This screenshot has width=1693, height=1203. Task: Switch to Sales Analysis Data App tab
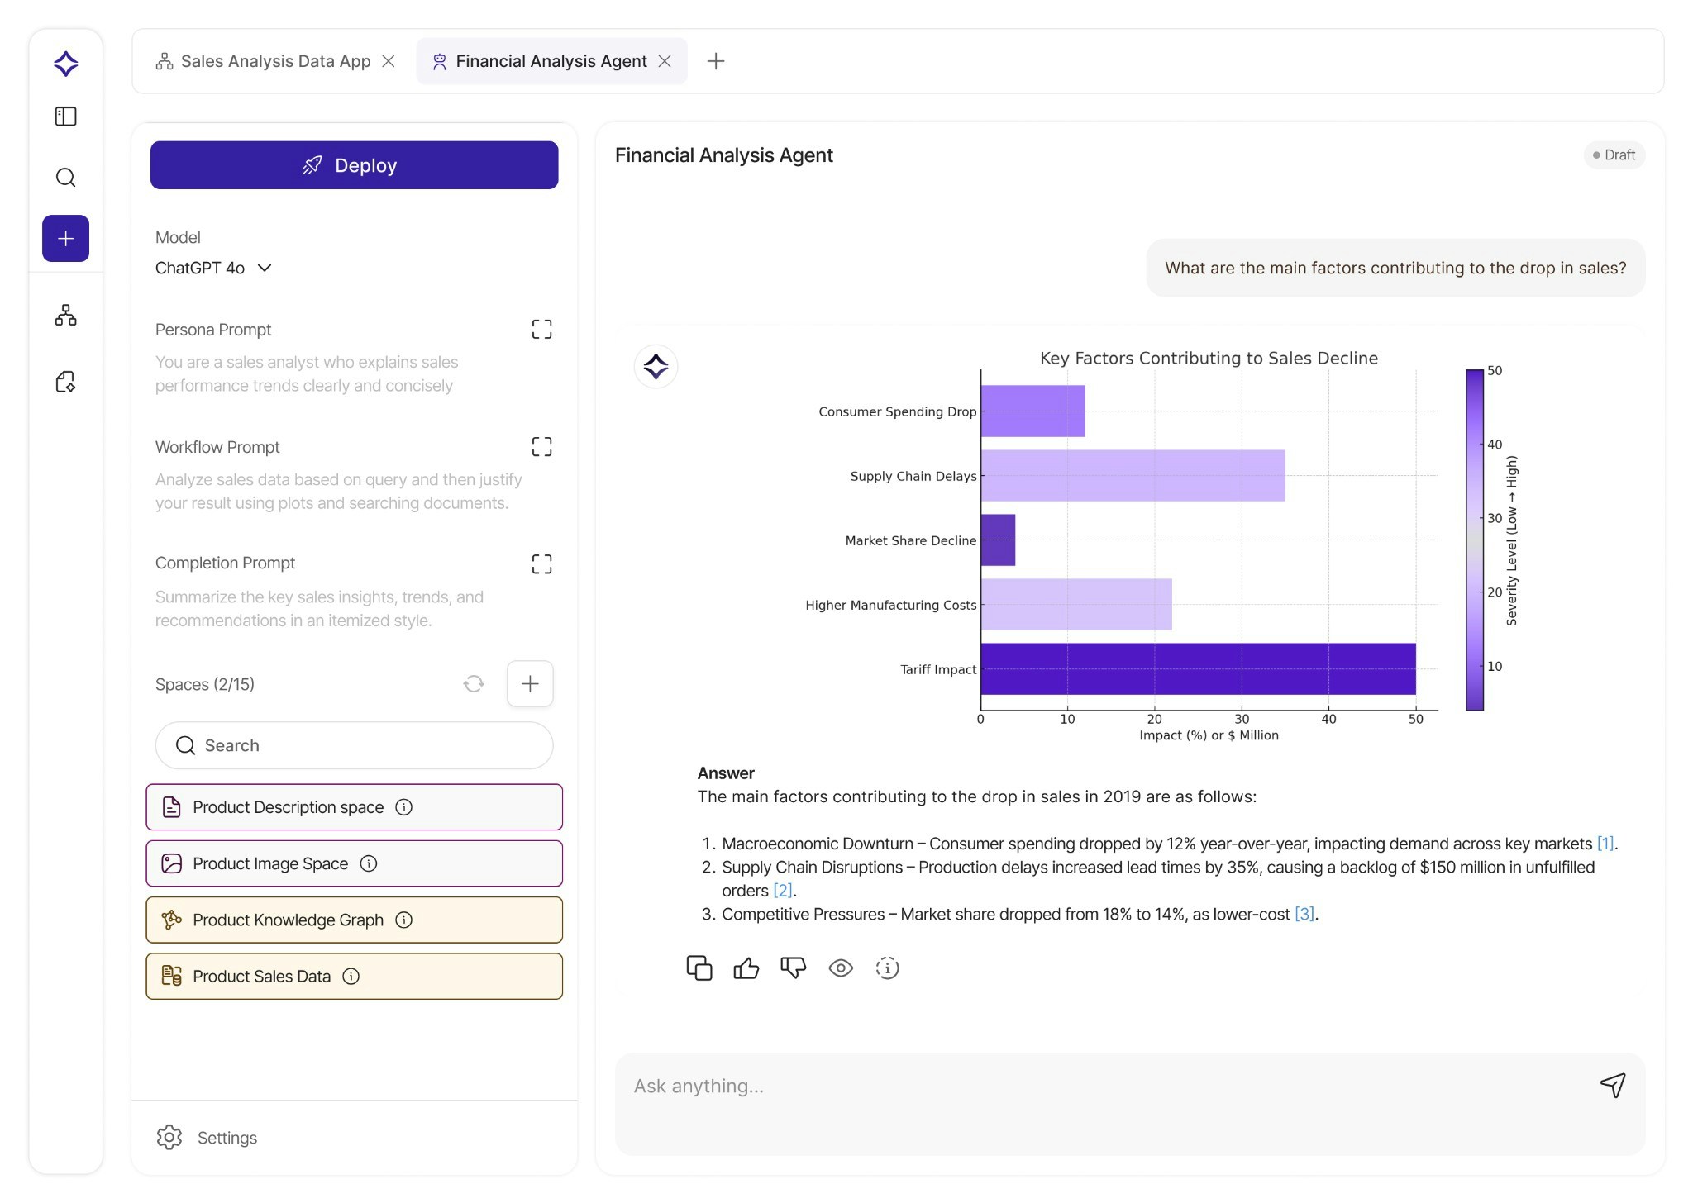tap(274, 61)
